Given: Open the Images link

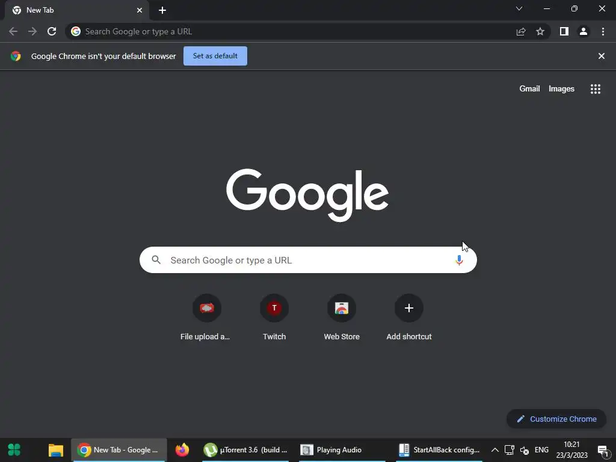Looking at the screenshot, I should point(561,89).
